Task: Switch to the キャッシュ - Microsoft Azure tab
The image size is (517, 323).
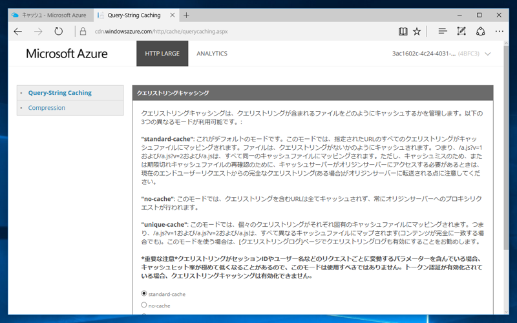Action: coord(51,15)
